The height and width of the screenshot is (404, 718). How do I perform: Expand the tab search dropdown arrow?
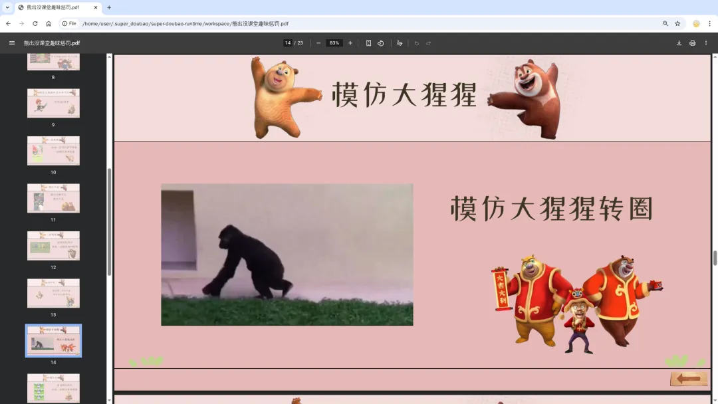point(7,7)
